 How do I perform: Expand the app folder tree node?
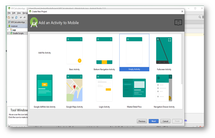pyautogui.click(x=8, y=30)
